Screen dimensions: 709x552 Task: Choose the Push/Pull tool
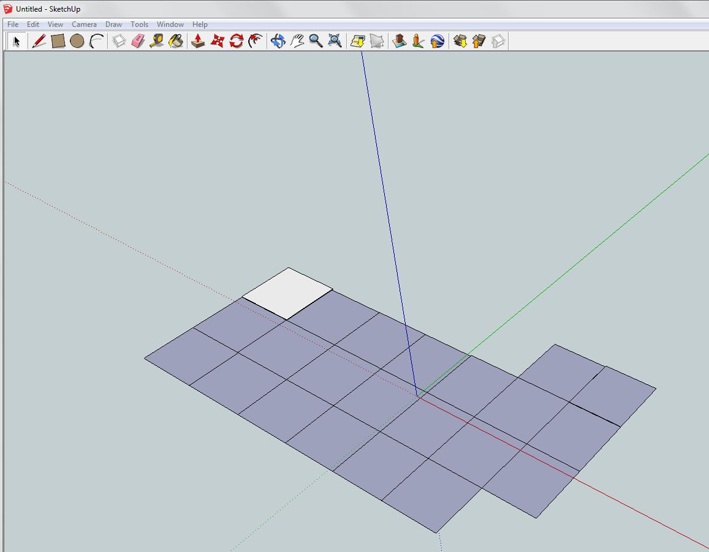pos(198,41)
